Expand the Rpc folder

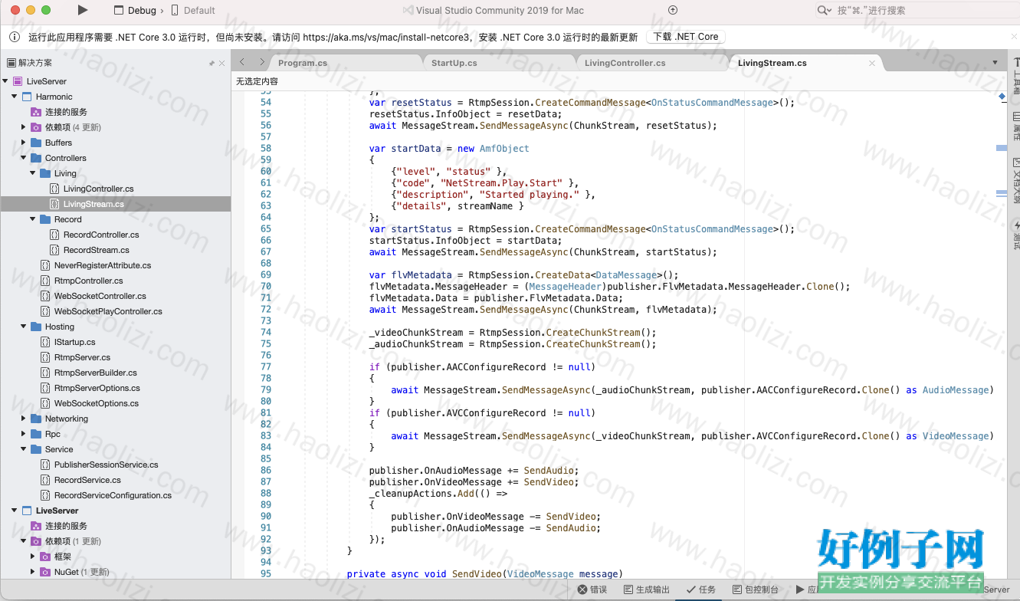[24, 434]
